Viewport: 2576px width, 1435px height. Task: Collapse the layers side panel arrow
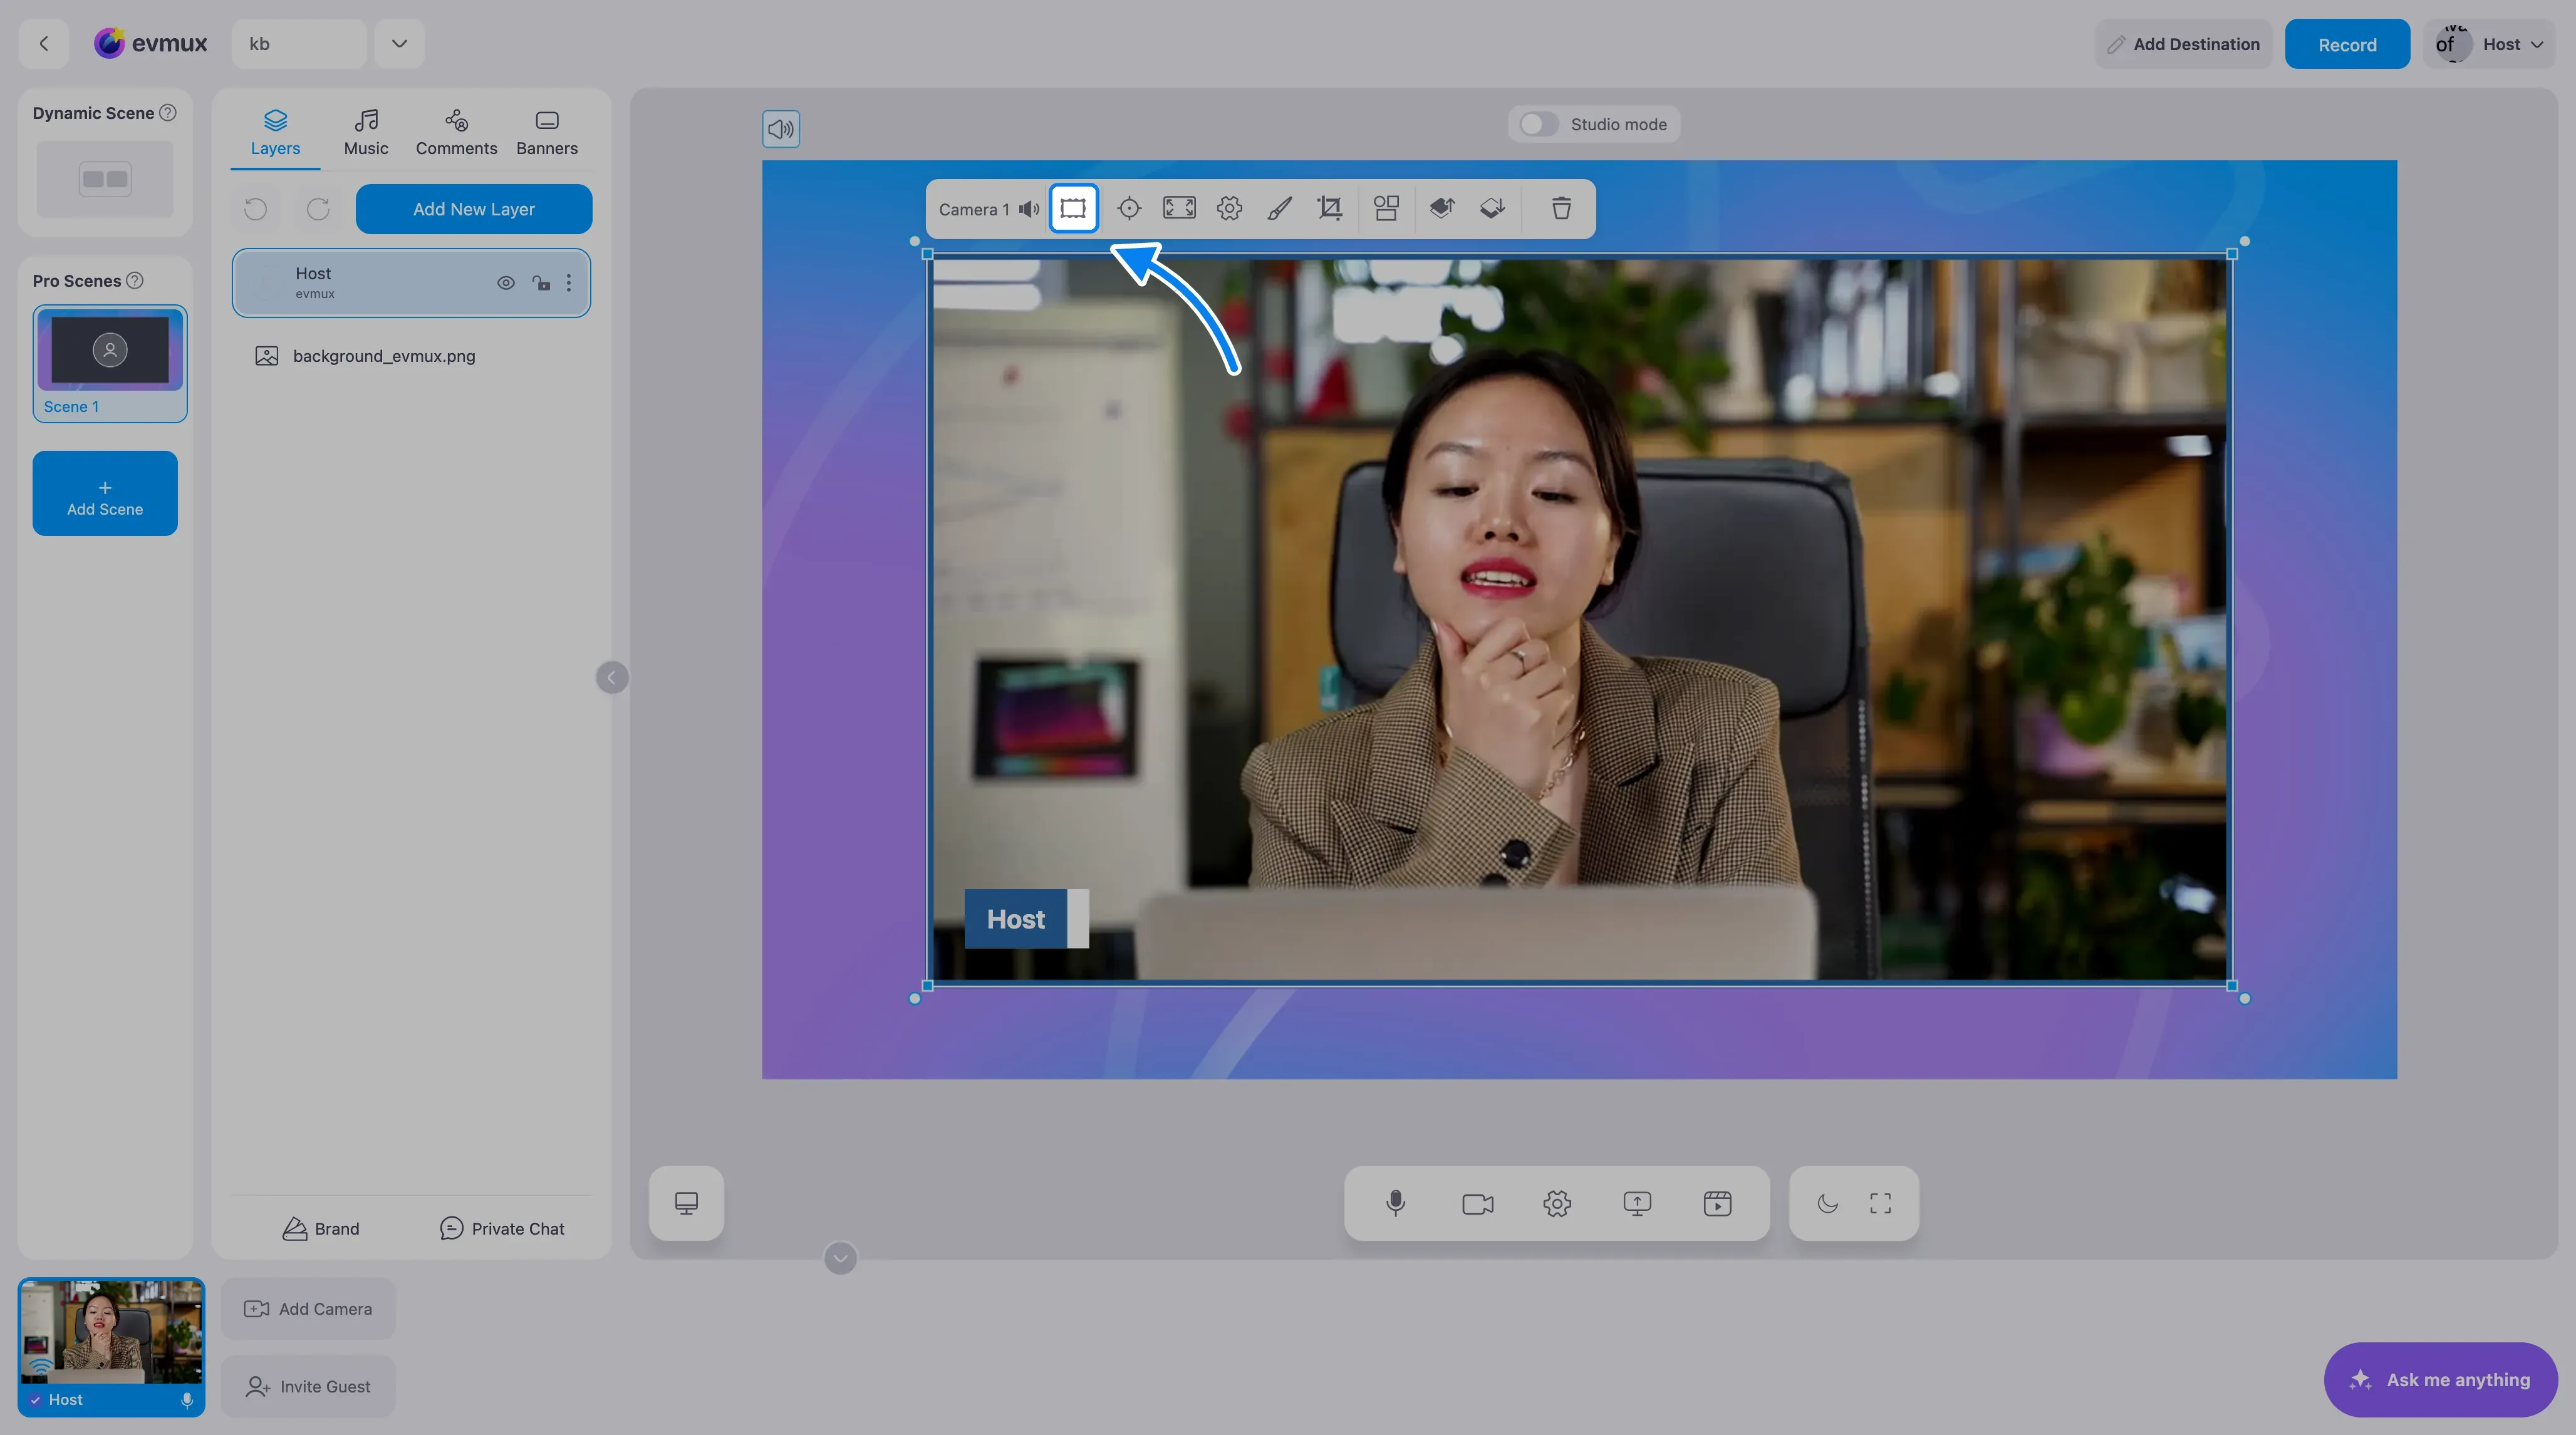(612, 677)
